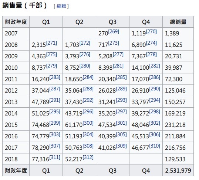The image size is (199, 180).
Task: Click footnote [307] beside 78,290
Action: click(x=55, y=146)
